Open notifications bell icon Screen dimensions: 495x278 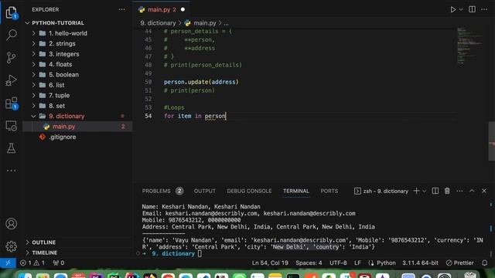(x=485, y=263)
